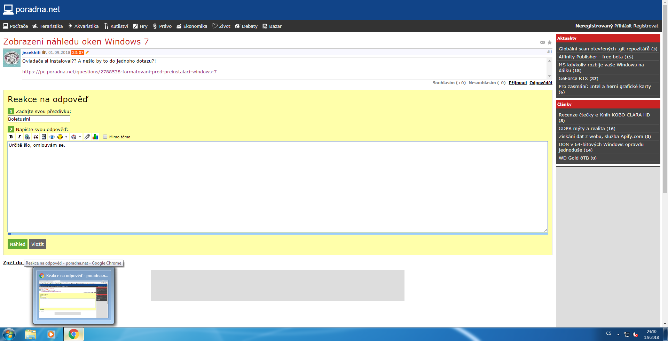Click the poradna.net logo
The width and height of the screenshot is (668, 341).
tap(32, 9)
